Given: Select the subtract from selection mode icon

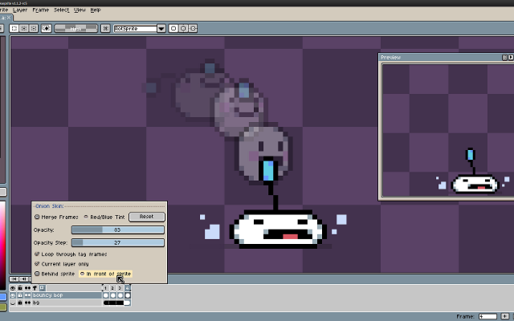Looking at the screenshot, I should click(x=34, y=29).
